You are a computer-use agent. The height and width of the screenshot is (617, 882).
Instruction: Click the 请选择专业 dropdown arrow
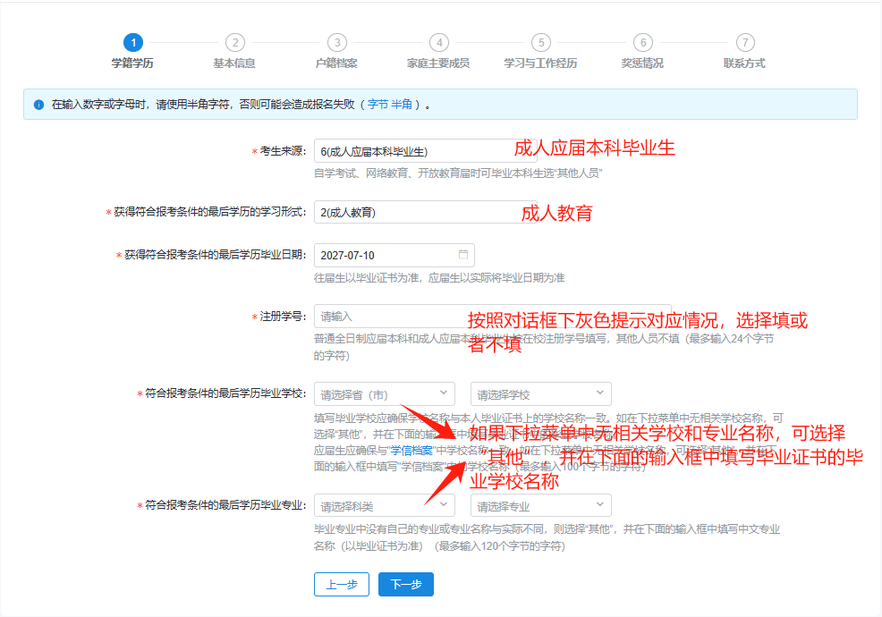click(x=599, y=504)
